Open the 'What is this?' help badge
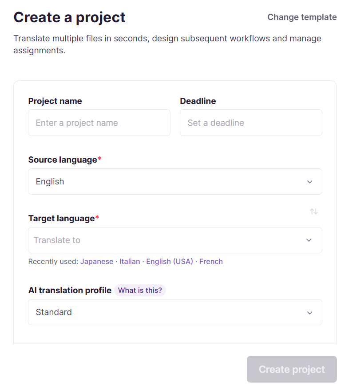 (140, 290)
